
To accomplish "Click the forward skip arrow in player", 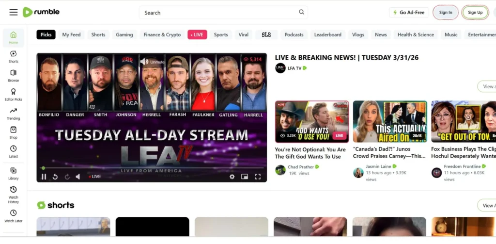I will click(x=67, y=177).
